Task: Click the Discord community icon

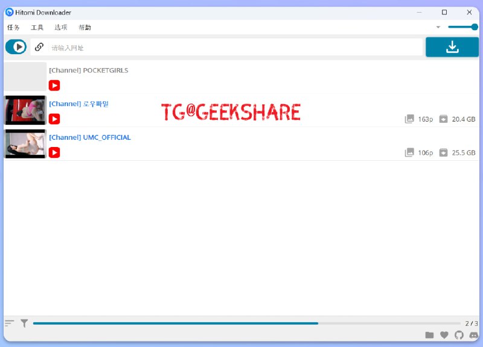Action: pyautogui.click(x=474, y=335)
